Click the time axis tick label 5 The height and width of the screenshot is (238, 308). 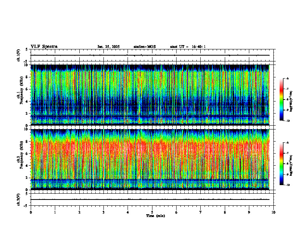coord(152,212)
